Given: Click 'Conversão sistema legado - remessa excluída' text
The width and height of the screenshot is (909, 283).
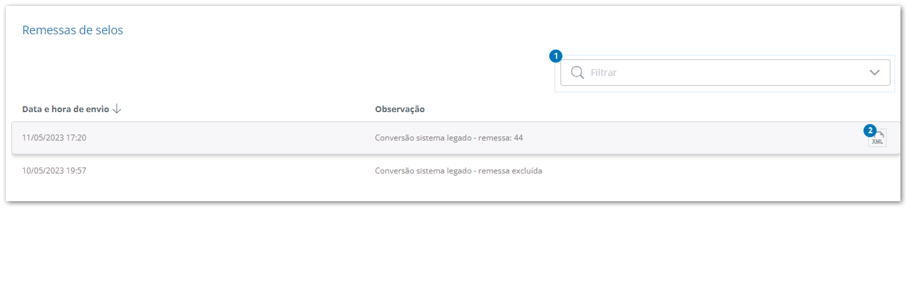Looking at the screenshot, I should (458, 171).
